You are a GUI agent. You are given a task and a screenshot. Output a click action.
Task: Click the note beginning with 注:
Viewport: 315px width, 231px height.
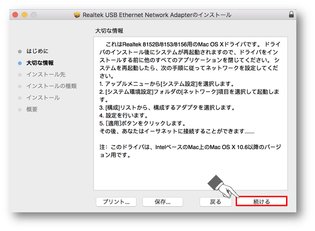190,151
